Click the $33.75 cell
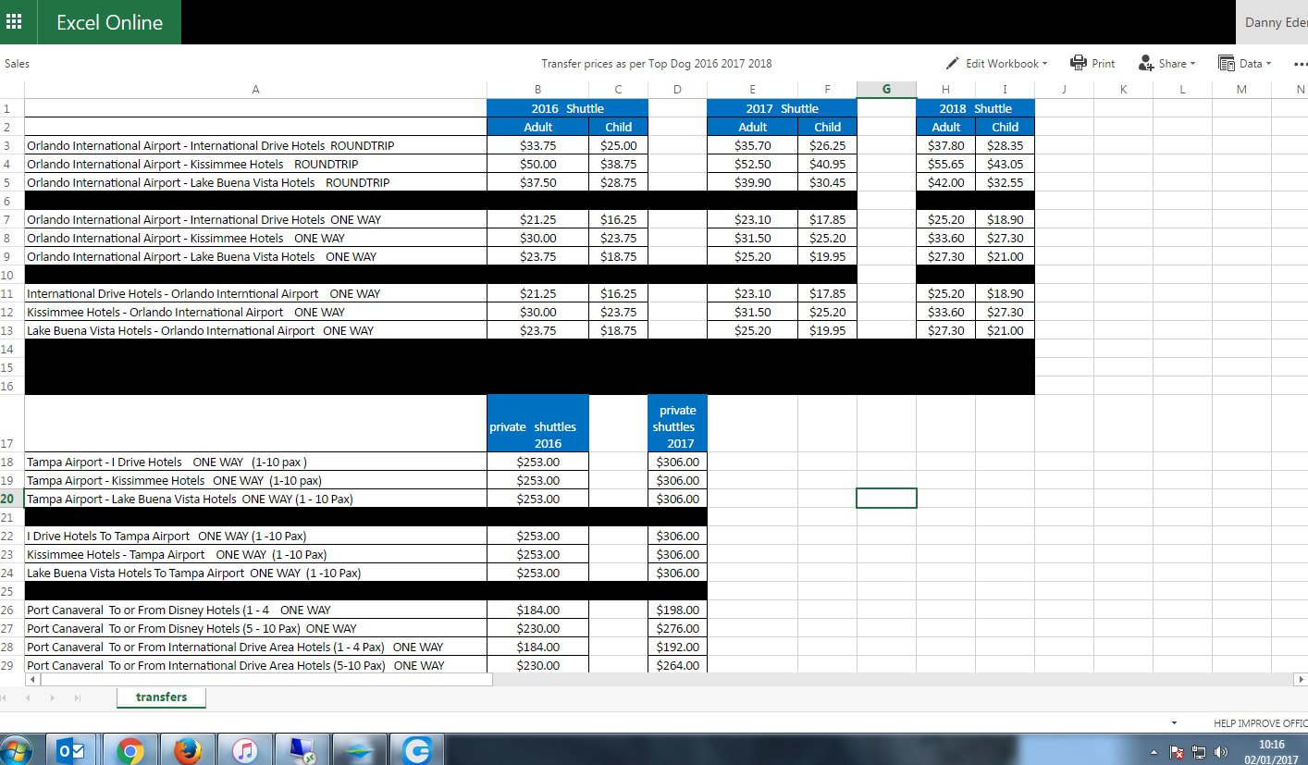Image resolution: width=1308 pixels, height=765 pixels. 538,145
